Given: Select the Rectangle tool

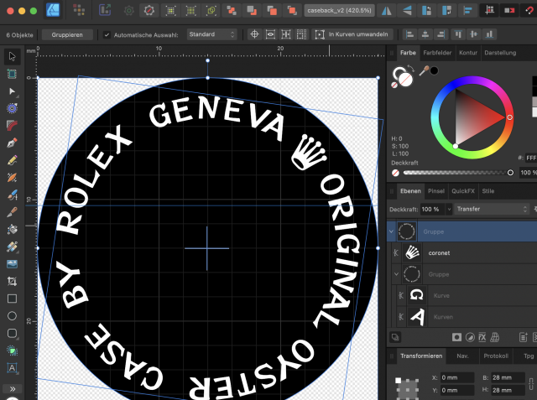Looking at the screenshot, I should pos(12,299).
